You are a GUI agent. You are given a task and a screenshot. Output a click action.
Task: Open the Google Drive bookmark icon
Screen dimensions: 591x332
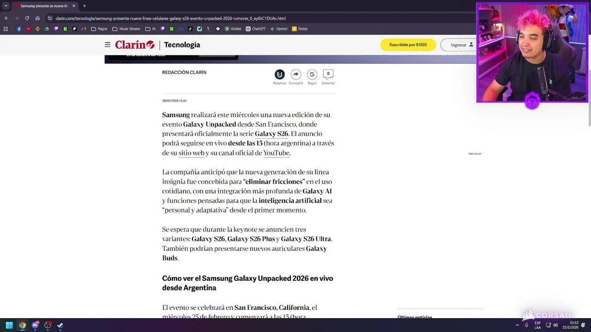click(47, 29)
